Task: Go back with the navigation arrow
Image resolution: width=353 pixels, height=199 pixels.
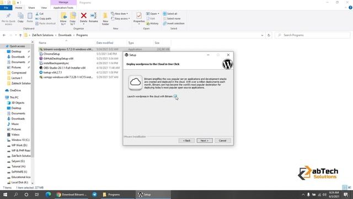Action: pyautogui.click(x=4, y=35)
